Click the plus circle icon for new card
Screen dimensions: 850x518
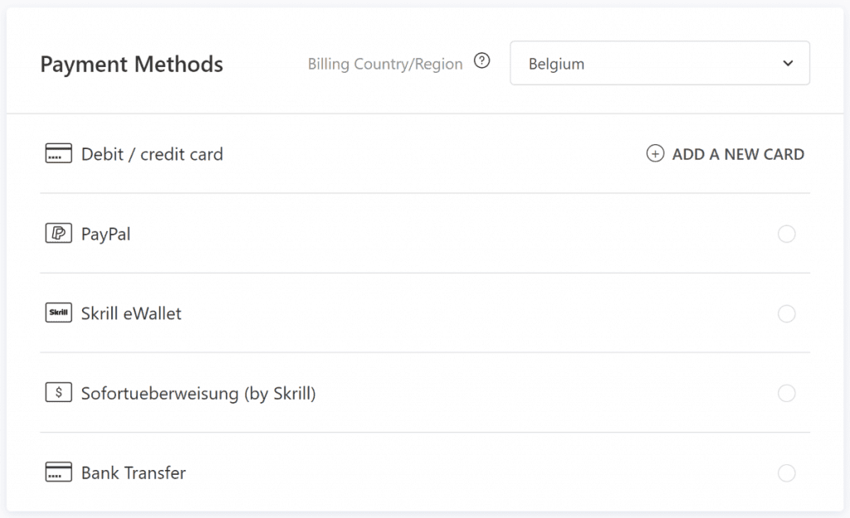[656, 154]
